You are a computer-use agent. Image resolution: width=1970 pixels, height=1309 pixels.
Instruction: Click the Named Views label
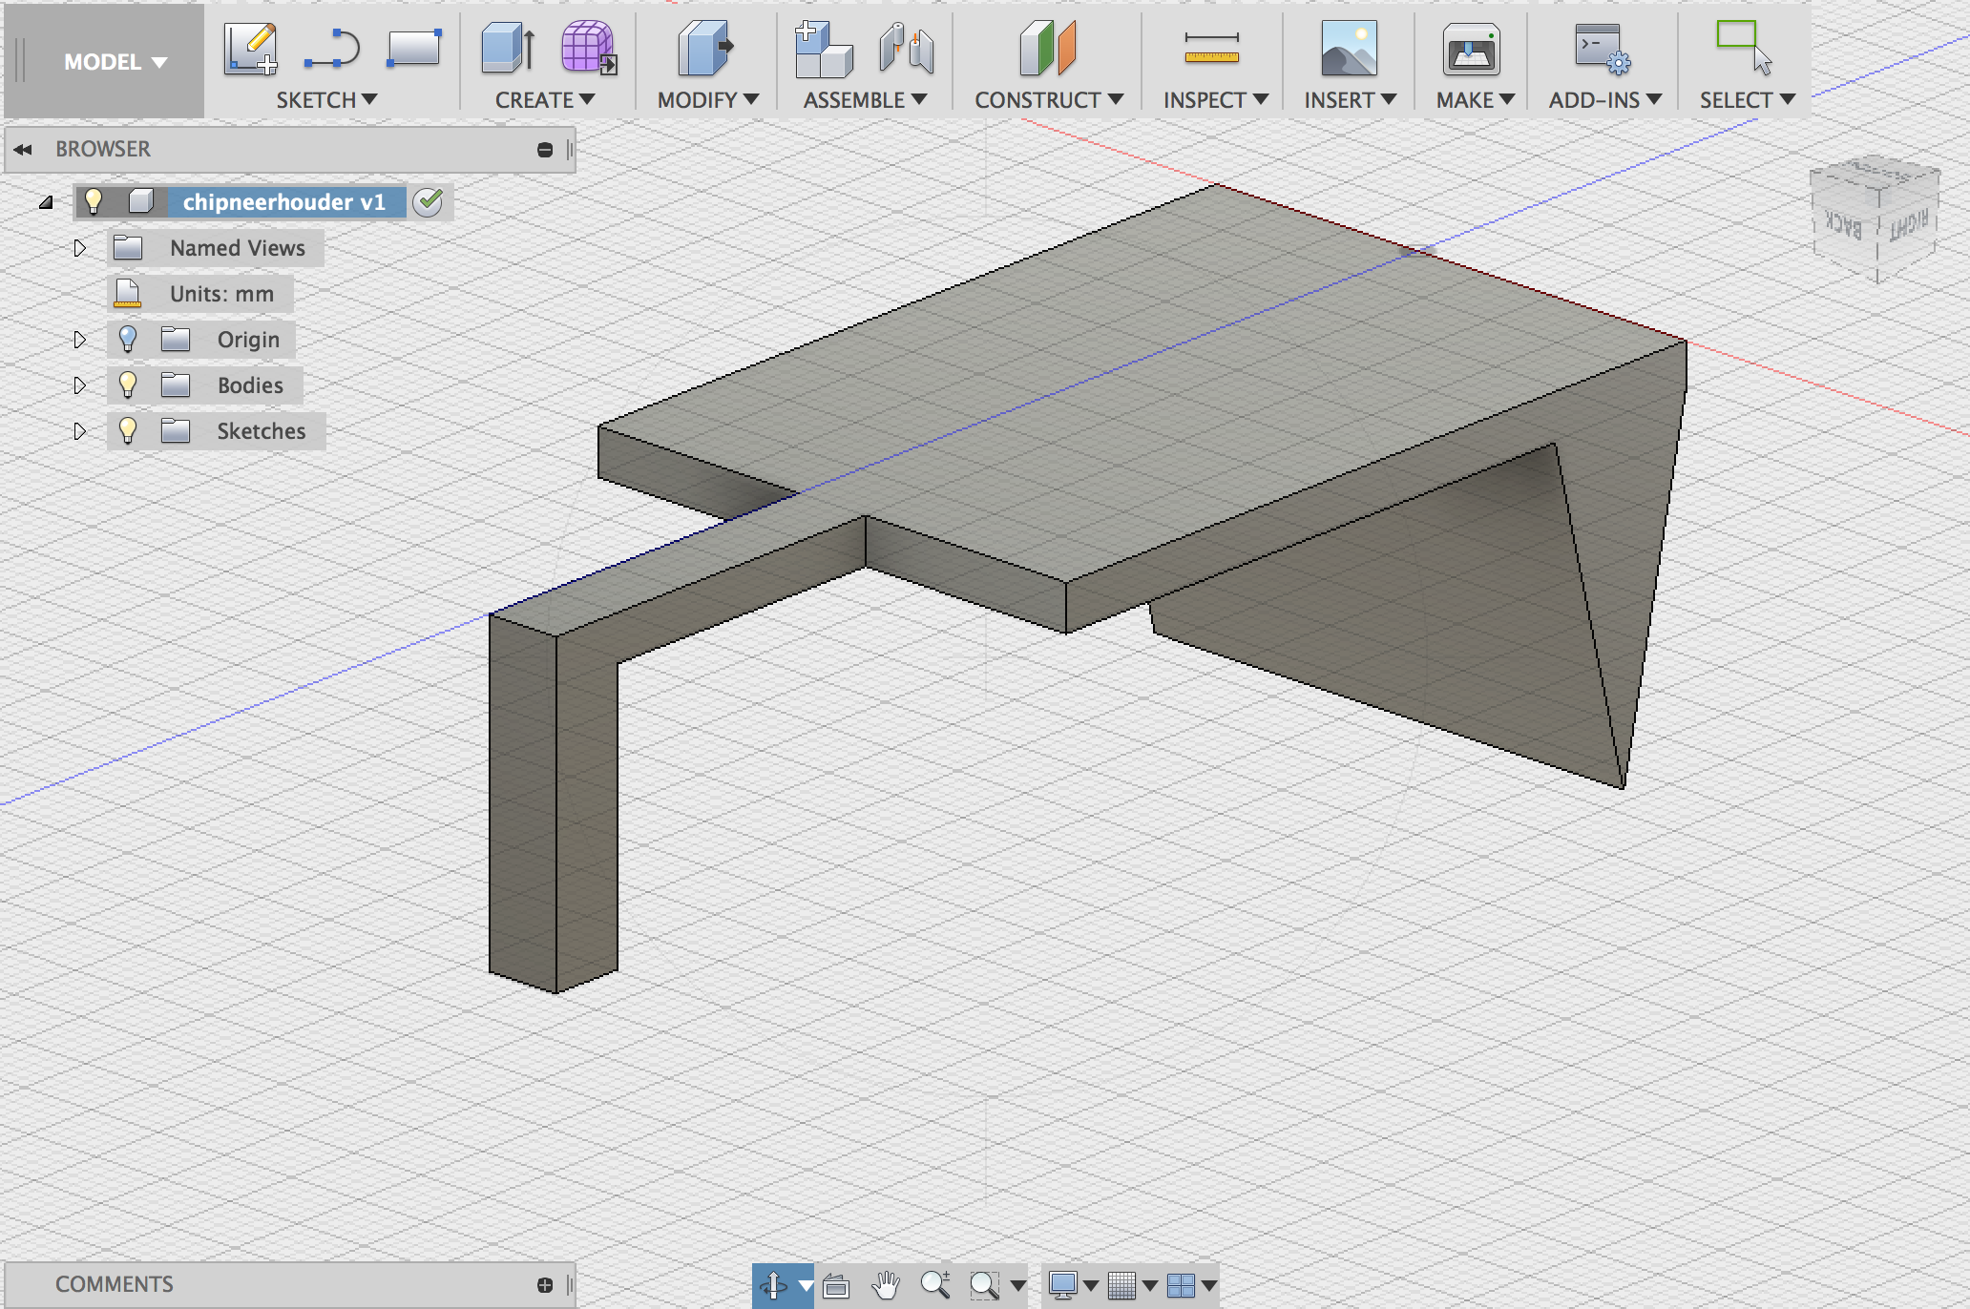click(238, 248)
